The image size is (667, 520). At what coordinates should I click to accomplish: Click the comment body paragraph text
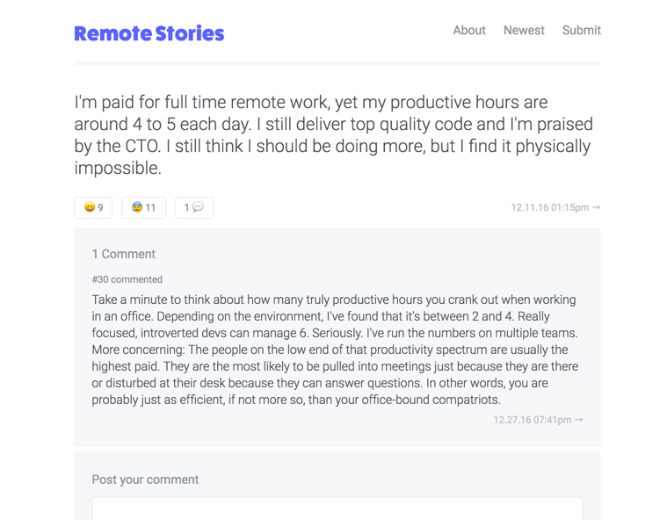coord(335,350)
